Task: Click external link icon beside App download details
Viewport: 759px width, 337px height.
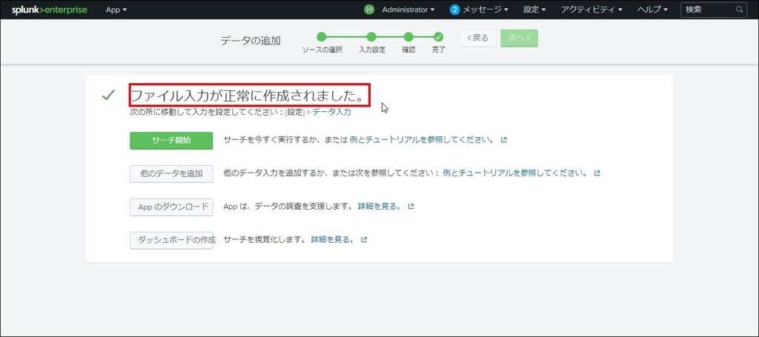Action: [411, 207]
